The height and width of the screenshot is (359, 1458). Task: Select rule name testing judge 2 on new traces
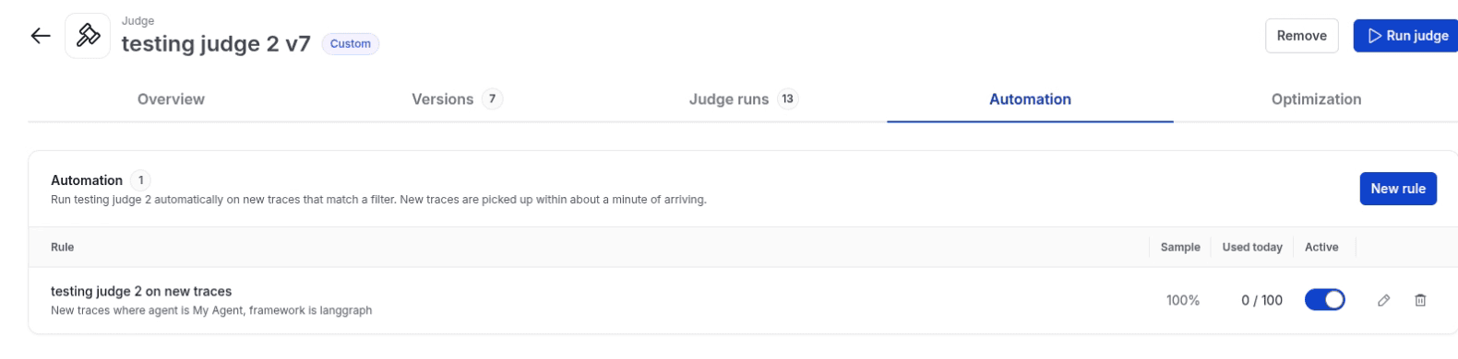141,292
